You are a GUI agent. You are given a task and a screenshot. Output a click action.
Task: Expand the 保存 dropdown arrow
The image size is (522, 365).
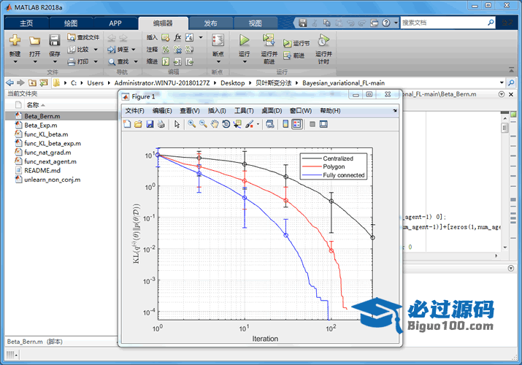[55, 61]
